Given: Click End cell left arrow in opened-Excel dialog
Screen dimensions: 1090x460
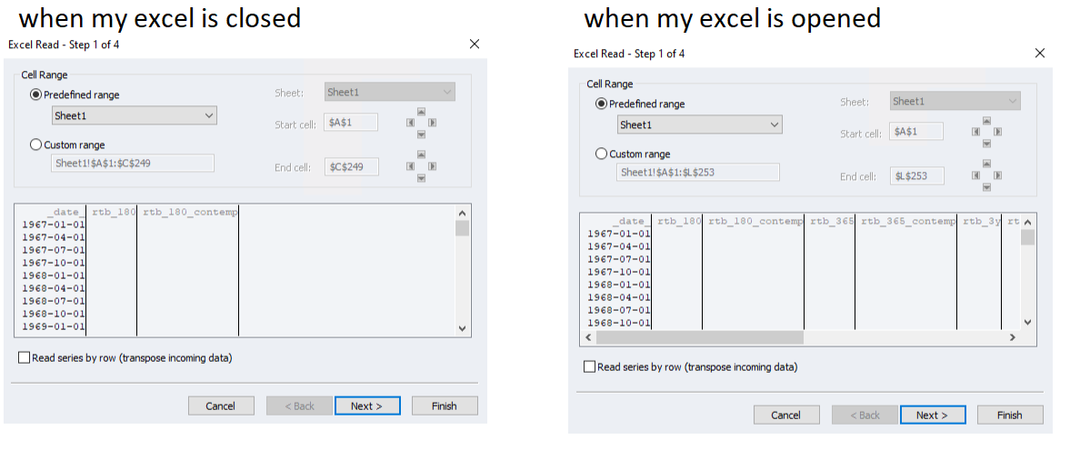Looking at the screenshot, I should (976, 175).
